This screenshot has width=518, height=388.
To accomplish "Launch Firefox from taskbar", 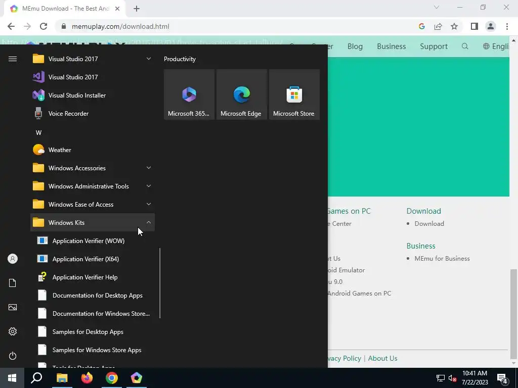I will (x=87, y=378).
